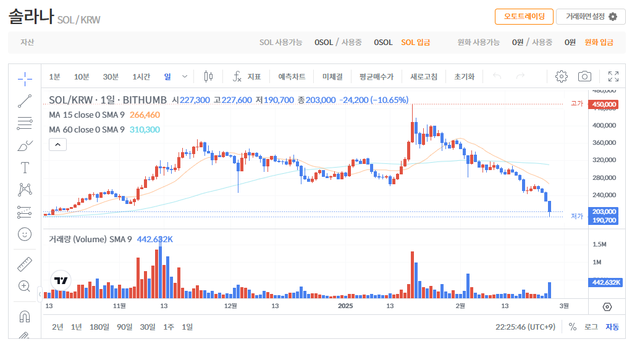Enter fullscreen chart mode

pyautogui.click(x=613, y=76)
